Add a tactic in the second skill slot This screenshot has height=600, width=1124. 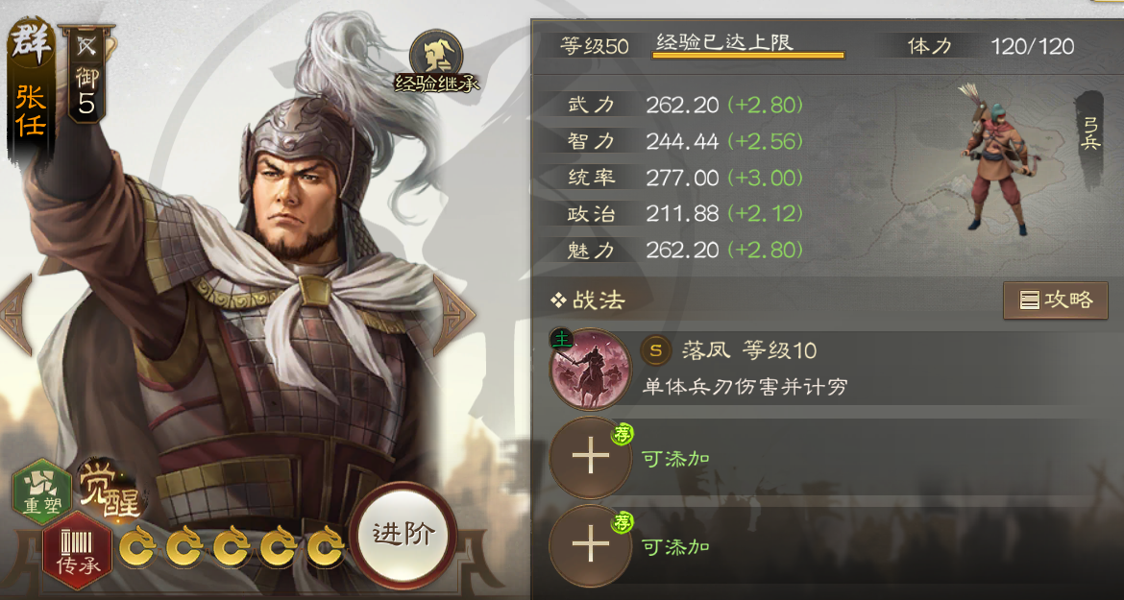(590, 458)
